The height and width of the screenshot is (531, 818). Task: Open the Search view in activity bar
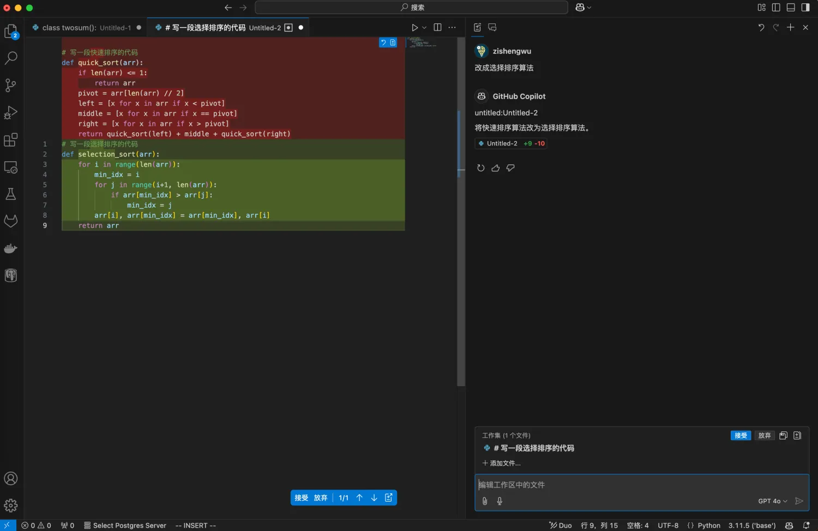coord(11,58)
